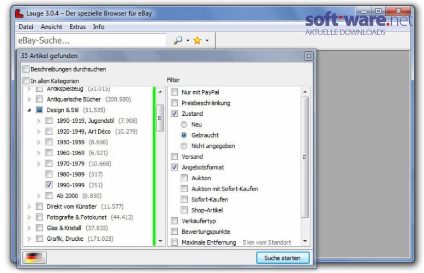Check the 1960-1969 checkbox

pyautogui.click(x=49, y=153)
